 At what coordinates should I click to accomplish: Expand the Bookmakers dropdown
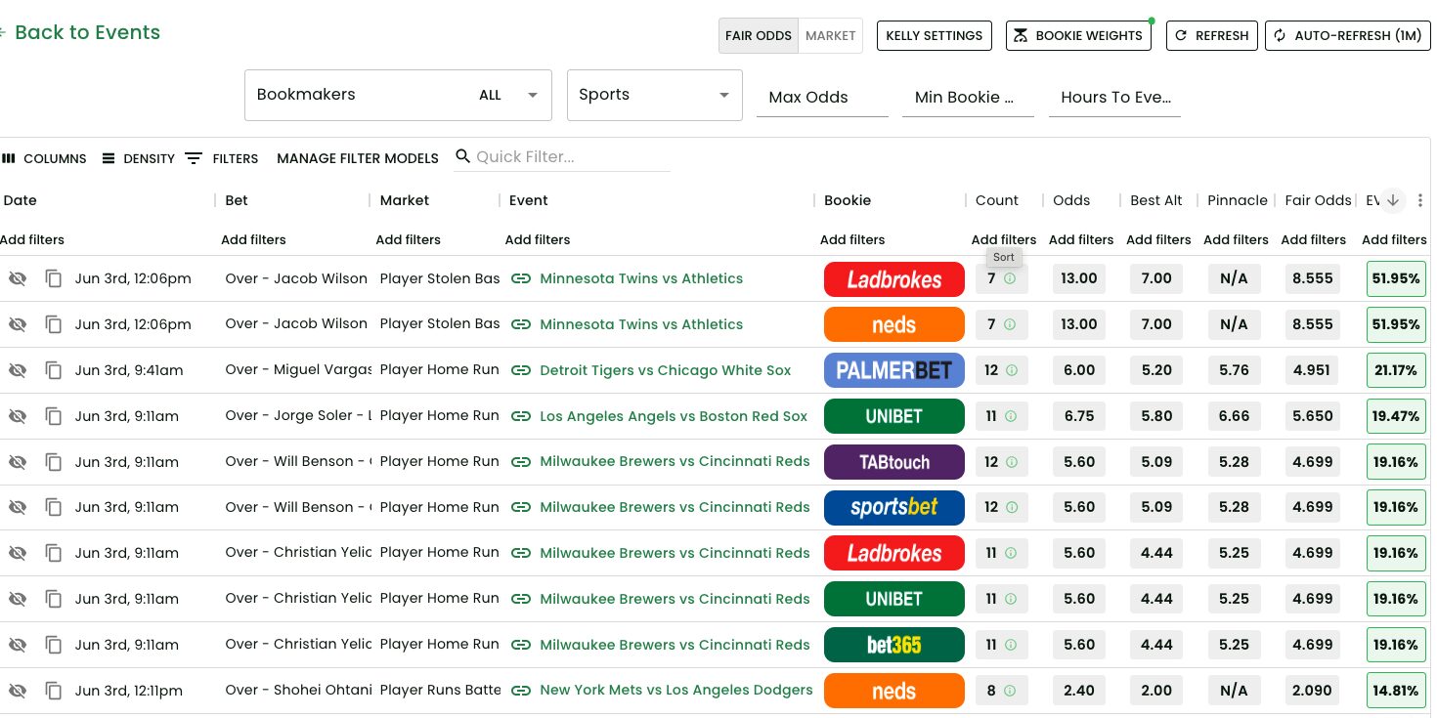pyautogui.click(x=398, y=95)
